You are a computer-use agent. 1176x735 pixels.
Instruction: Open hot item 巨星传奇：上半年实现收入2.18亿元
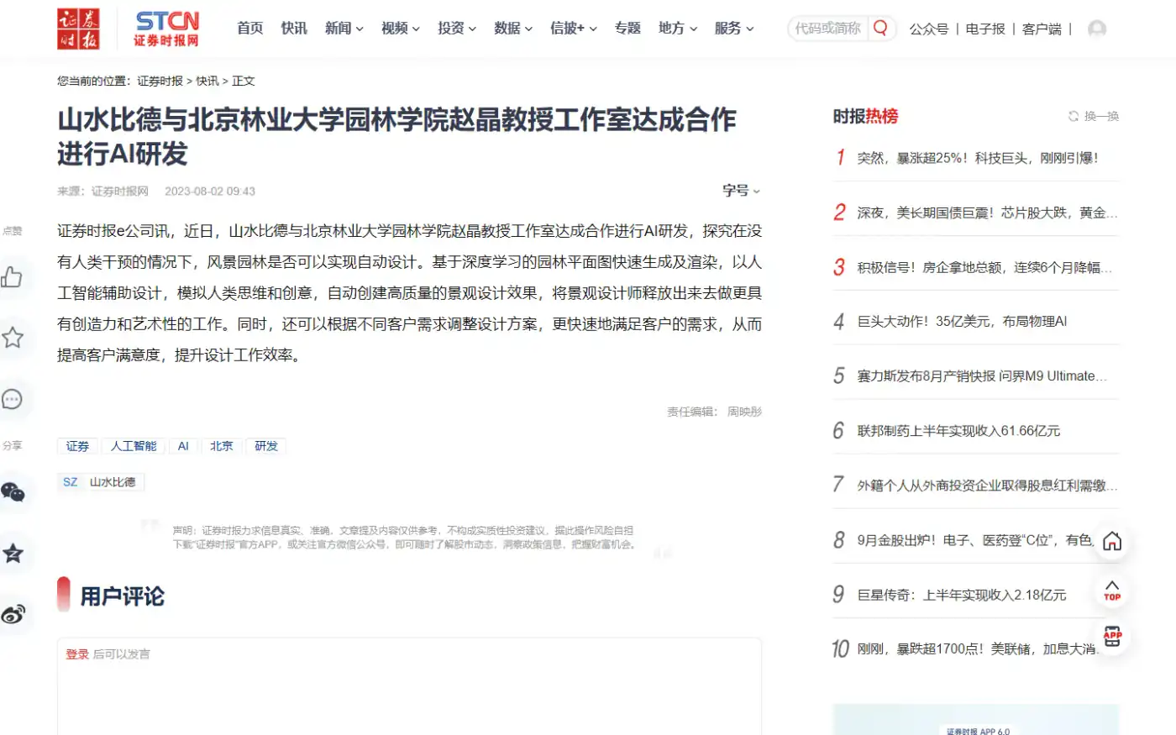point(962,595)
